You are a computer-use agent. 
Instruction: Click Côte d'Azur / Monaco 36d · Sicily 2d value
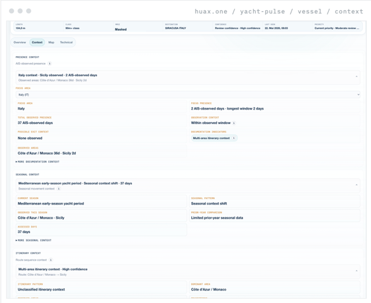[x=47, y=153]
